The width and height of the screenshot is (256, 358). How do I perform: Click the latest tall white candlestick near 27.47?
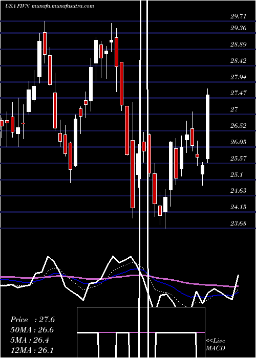[207, 126]
